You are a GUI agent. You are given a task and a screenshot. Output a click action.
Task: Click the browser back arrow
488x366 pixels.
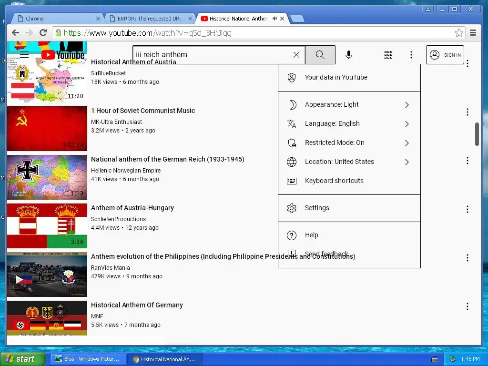(16, 33)
